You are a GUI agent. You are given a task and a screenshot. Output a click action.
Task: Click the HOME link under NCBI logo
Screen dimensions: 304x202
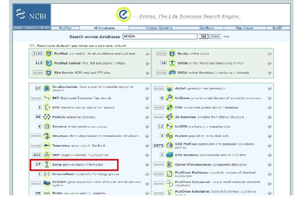click(x=18, y=28)
